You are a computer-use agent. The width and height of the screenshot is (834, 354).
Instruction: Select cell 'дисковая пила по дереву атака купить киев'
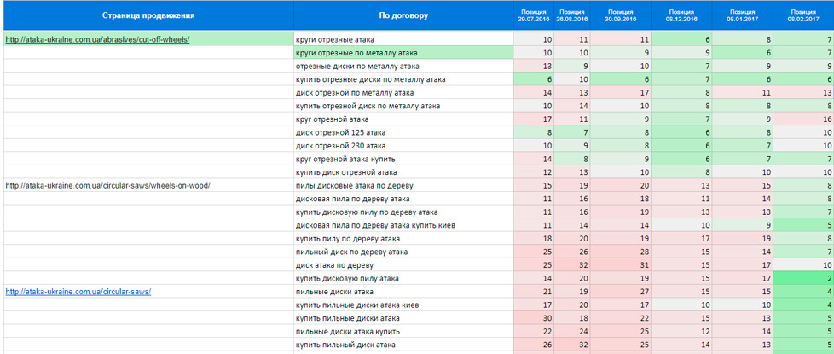(403, 225)
